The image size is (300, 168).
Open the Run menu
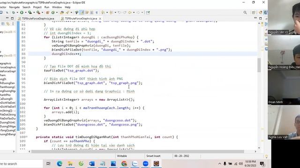coord(47,7)
